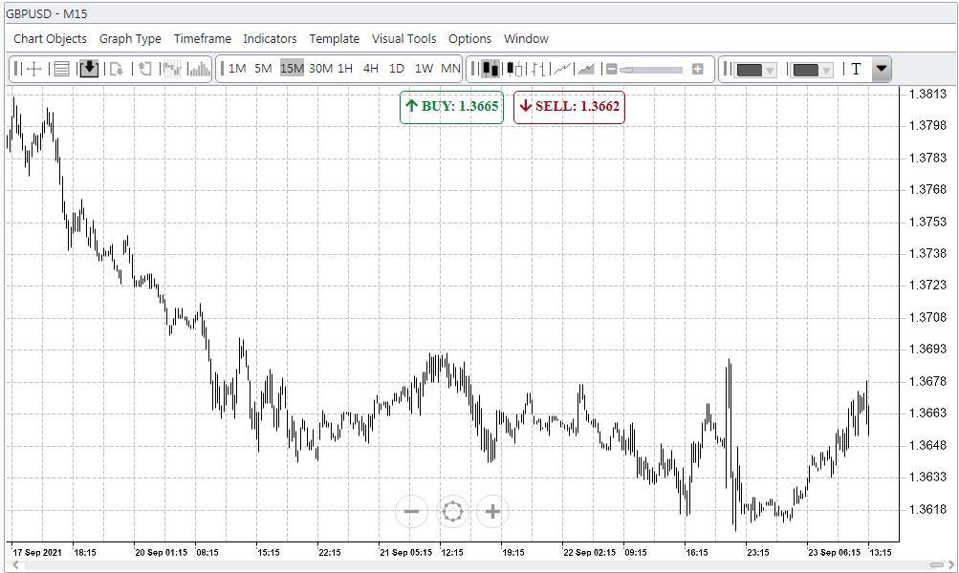
Task: Open the second color dropdown arrow
Action: [826, 71]
